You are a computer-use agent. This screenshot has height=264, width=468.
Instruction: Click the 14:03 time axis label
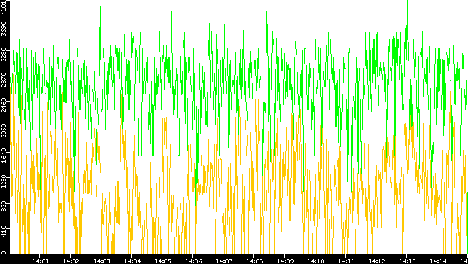[x=101, y=260]
